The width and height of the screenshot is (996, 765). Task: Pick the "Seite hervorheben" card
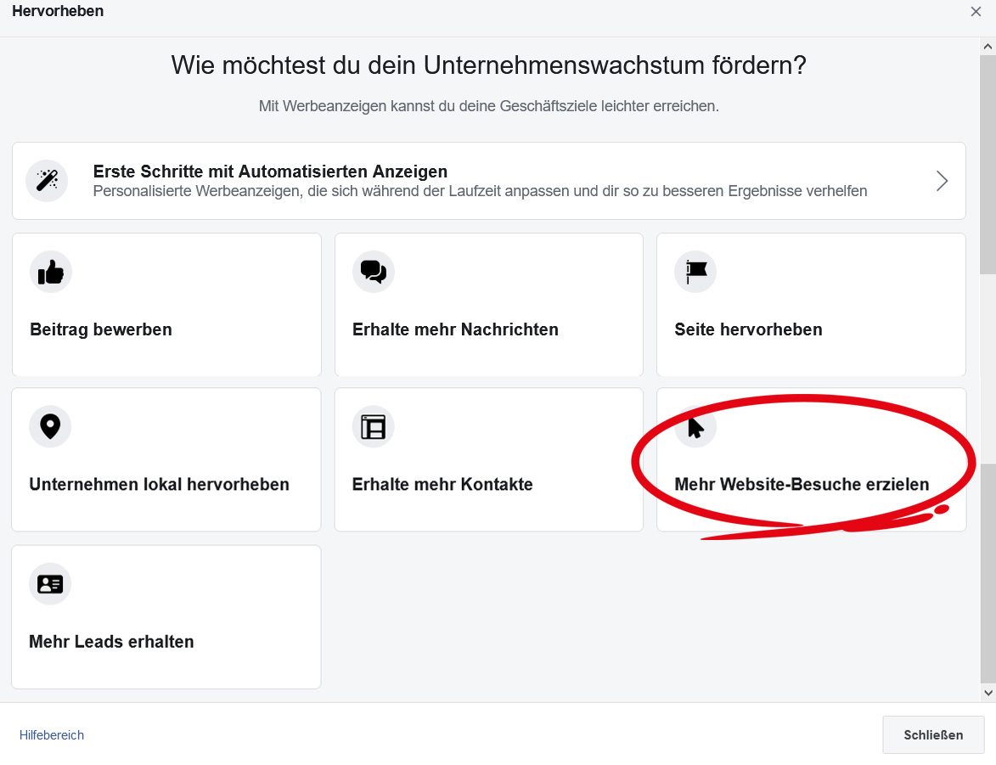748,329
